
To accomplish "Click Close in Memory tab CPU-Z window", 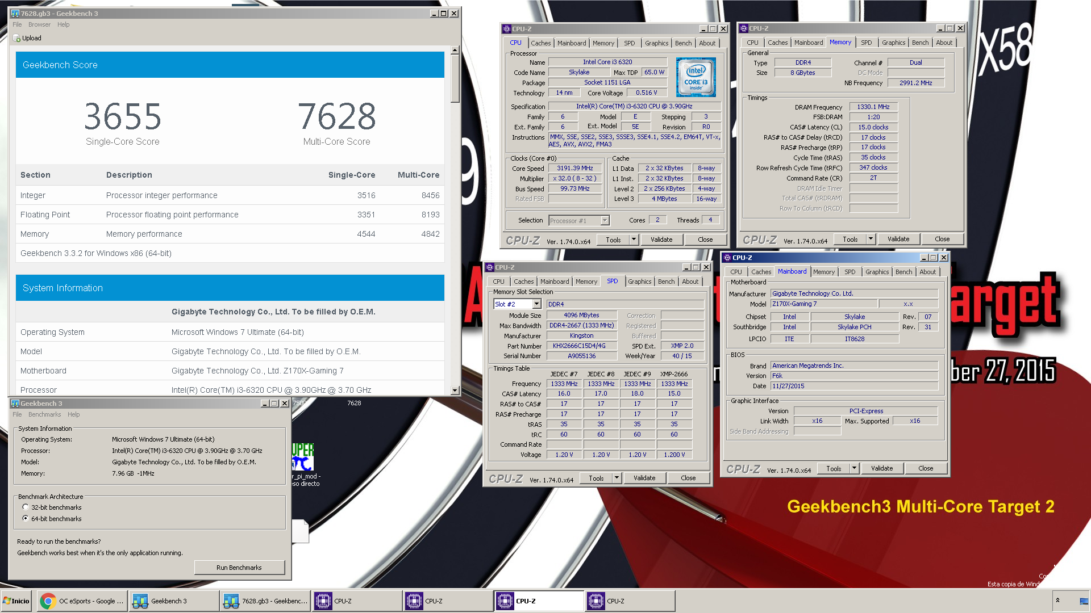I will click(942, 240).
